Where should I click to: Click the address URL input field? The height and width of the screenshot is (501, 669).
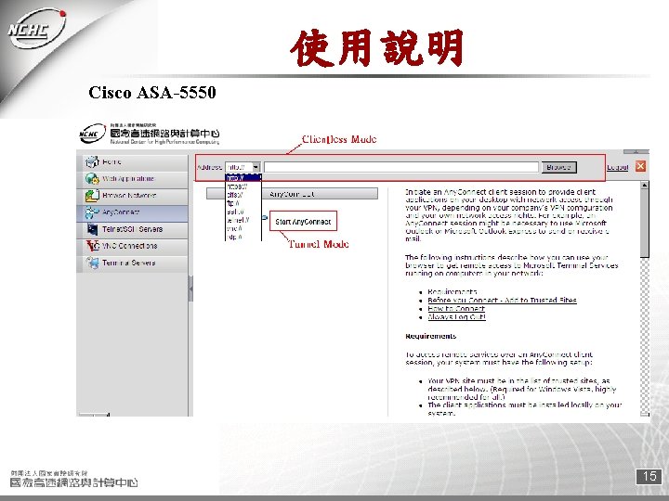(401, 167)
